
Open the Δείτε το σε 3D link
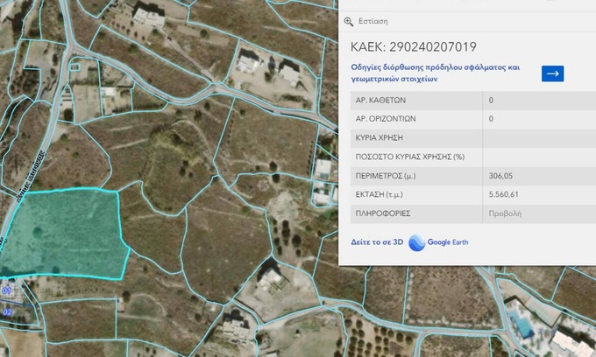377,242
